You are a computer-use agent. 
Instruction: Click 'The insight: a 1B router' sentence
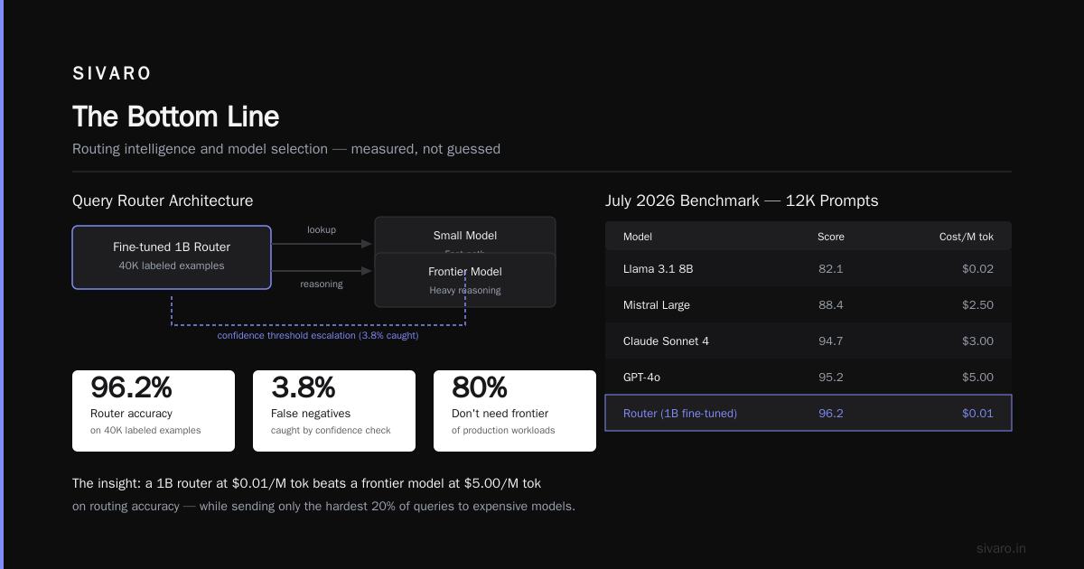(307, 483)
